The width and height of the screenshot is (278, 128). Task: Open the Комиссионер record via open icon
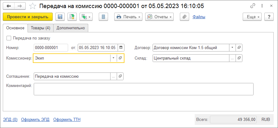pos(120,58)
